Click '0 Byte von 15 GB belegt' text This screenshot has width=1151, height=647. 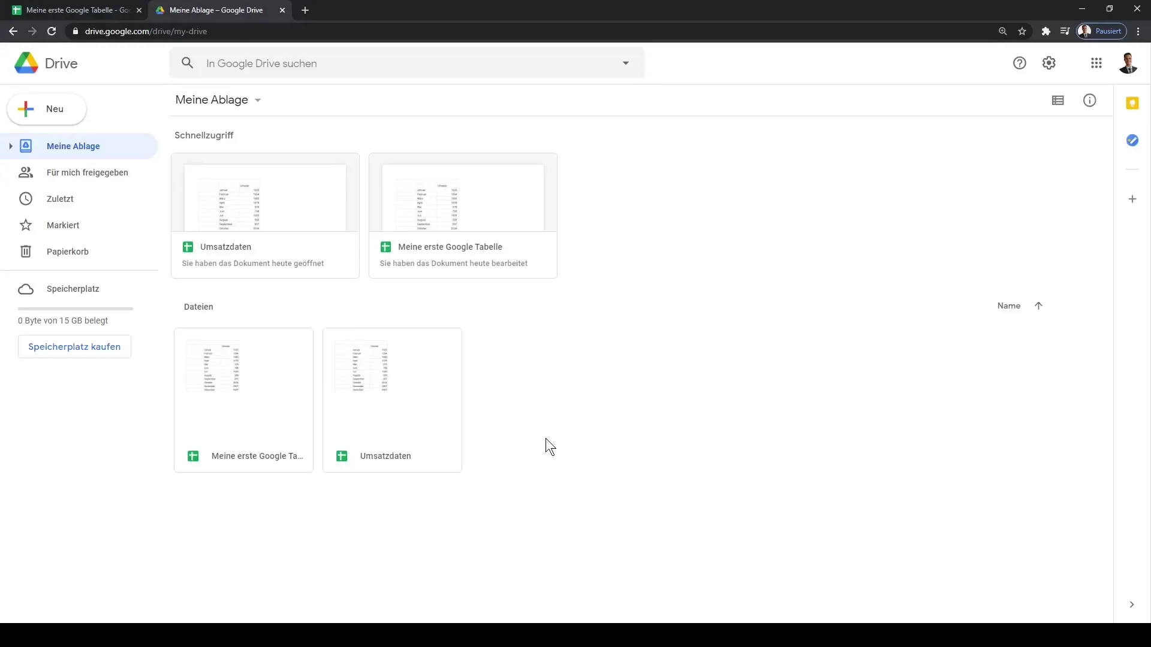(63, 321)
